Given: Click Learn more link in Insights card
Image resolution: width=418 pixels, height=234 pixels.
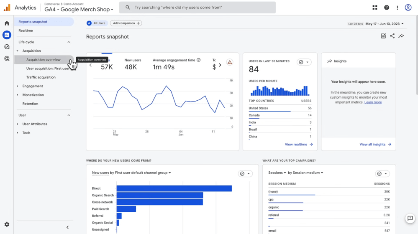Looking at the screenshot, I should coord(373,102).
